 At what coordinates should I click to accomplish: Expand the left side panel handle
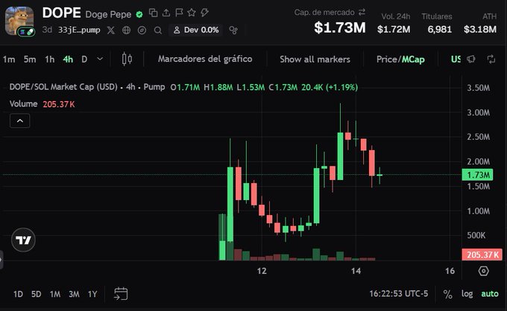[1, 260]
